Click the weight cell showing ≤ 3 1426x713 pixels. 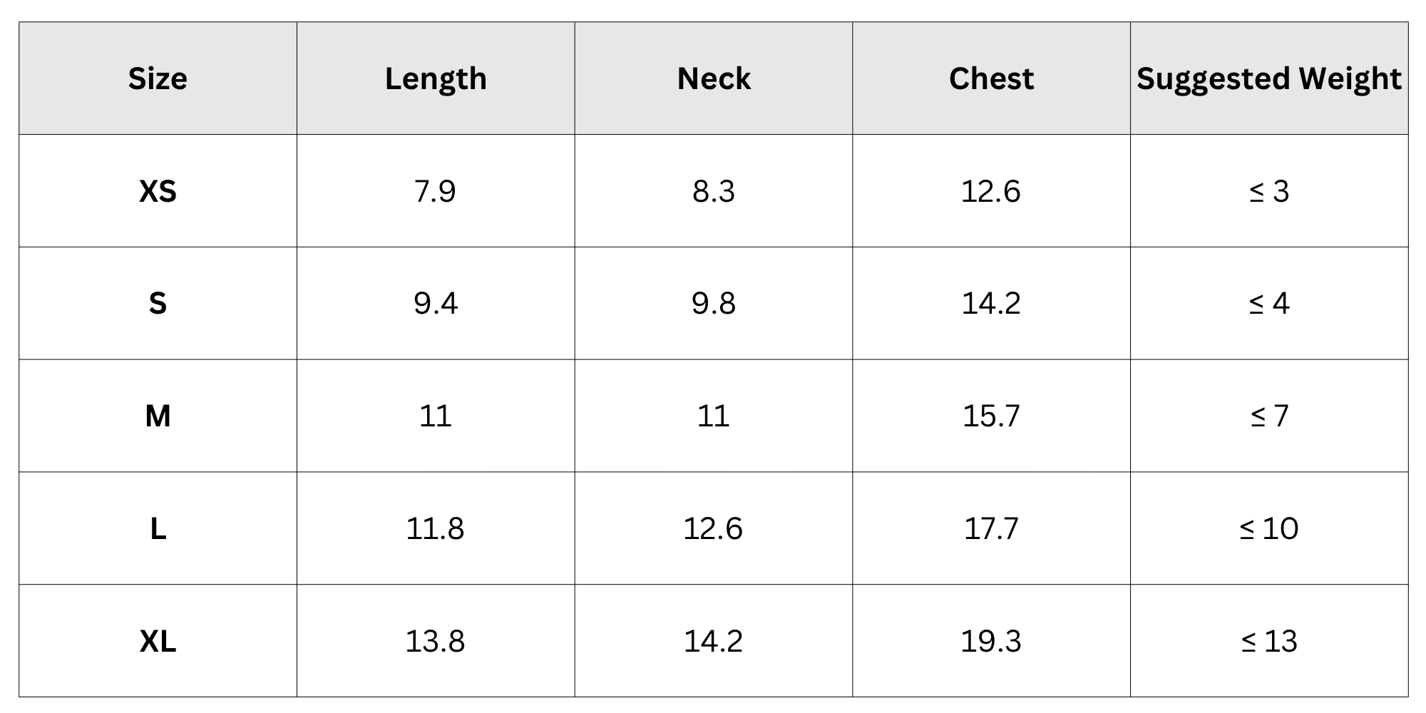[x=1269, y=191]
